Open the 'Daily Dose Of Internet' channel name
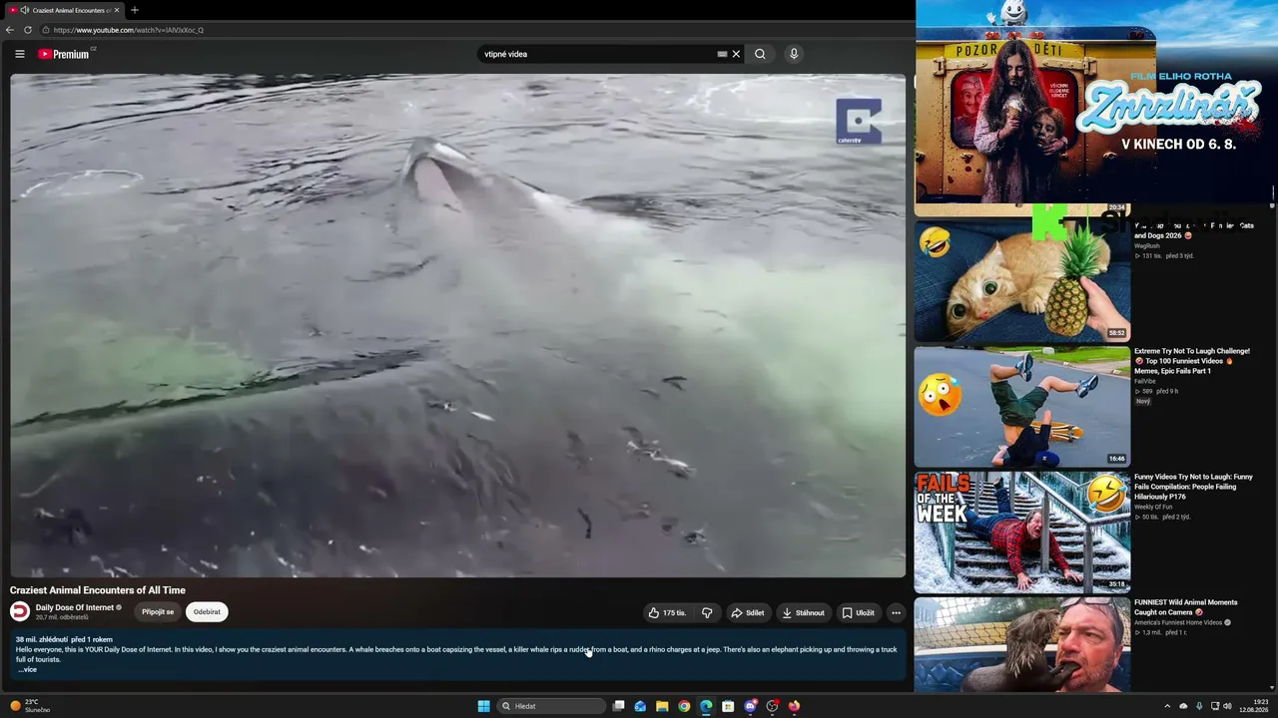The height and width of the screenshot is (718, 1278). tap(75, 607)
